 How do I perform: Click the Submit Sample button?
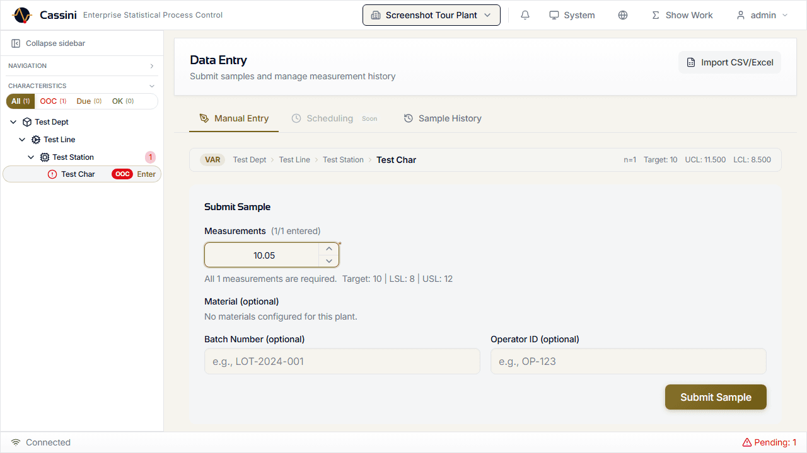point(716,397)
